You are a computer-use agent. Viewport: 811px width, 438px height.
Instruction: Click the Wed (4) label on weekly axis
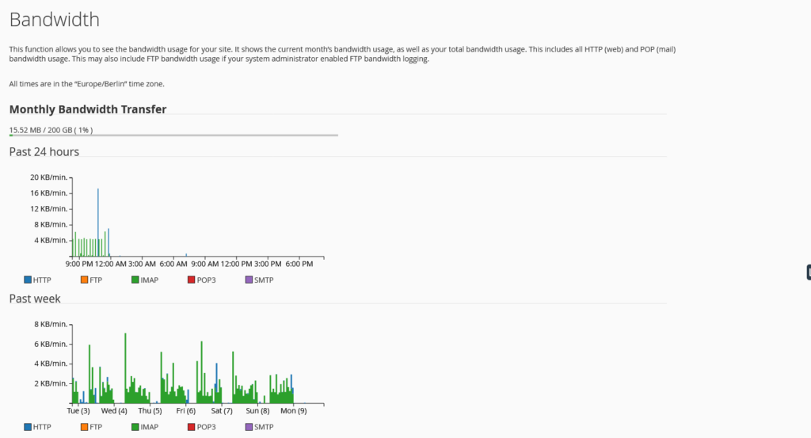click(114, 411)
